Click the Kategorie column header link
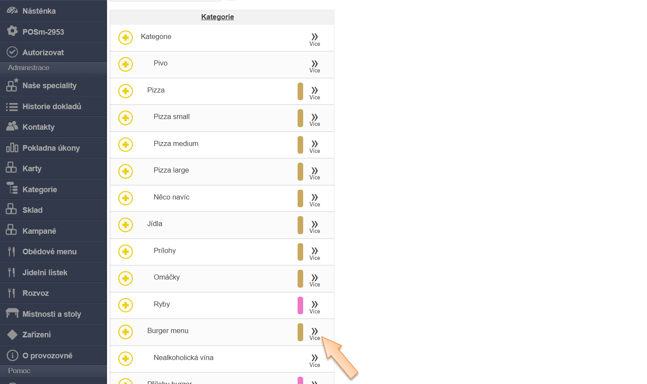Image resolution: width=647 pixels, height=384 pixels. [x=218, y=17]
